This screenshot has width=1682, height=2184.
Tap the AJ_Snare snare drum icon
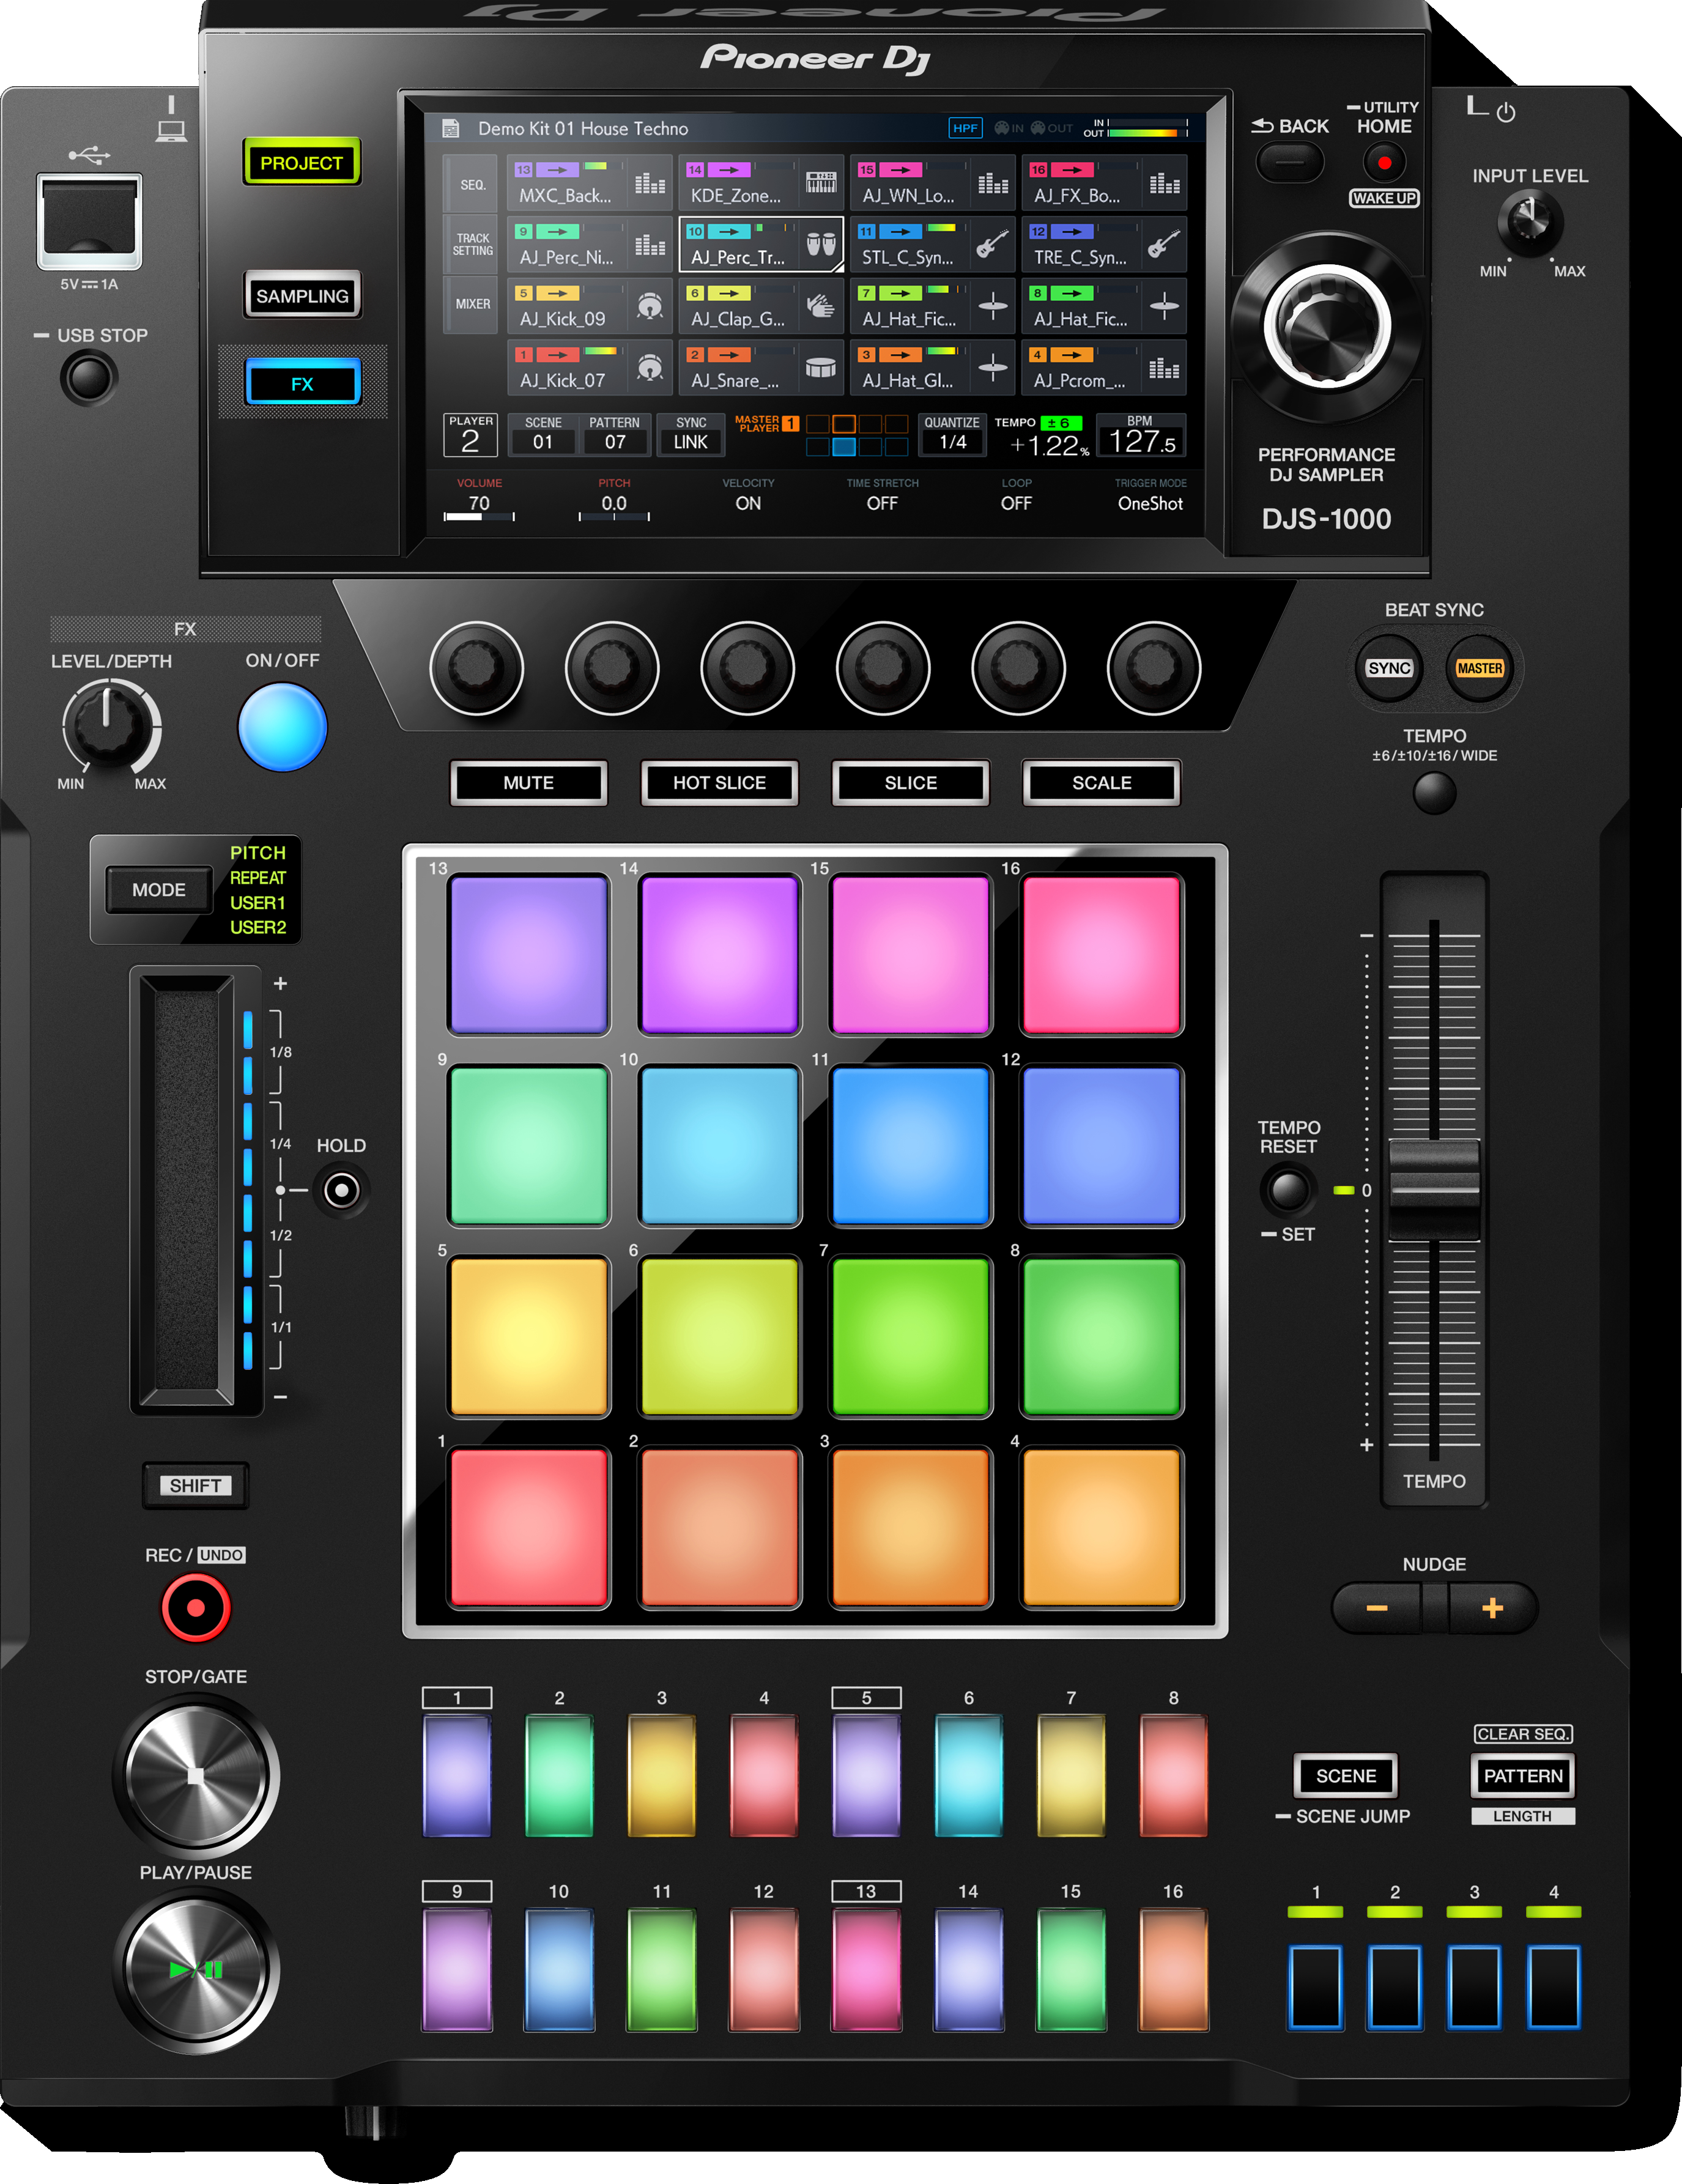821,368
